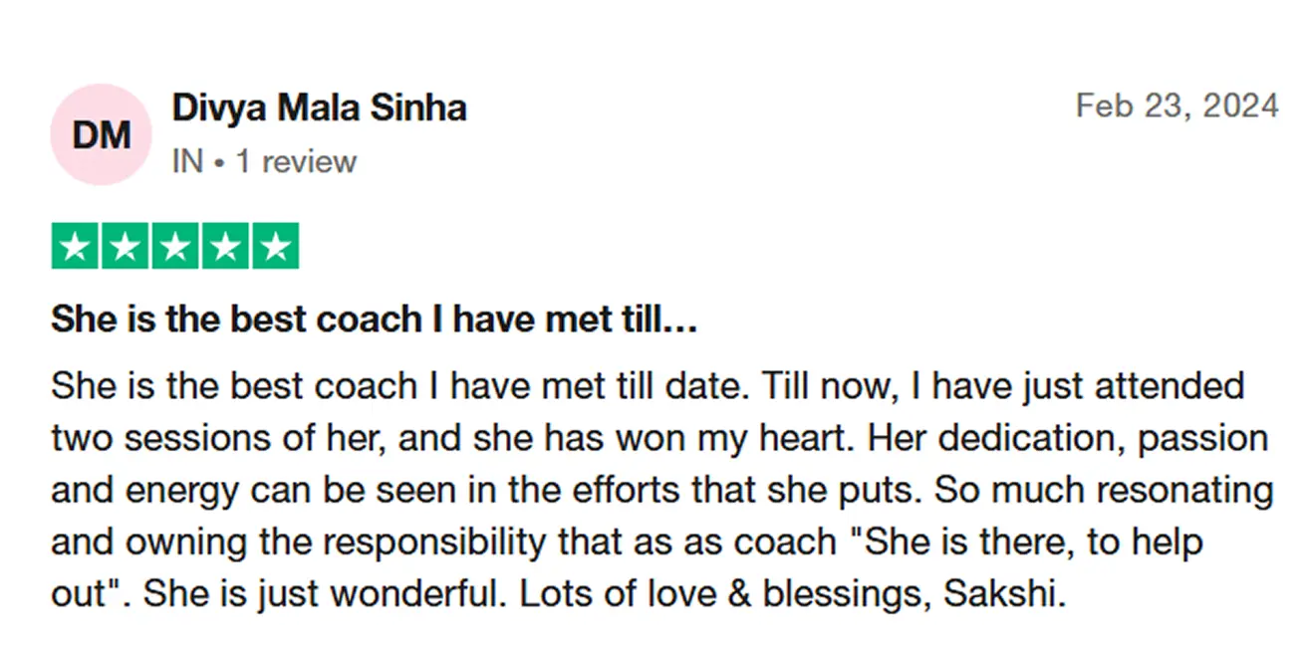
Task: Click the pink DM avatar circle
Action: click(x=100, y=134)
